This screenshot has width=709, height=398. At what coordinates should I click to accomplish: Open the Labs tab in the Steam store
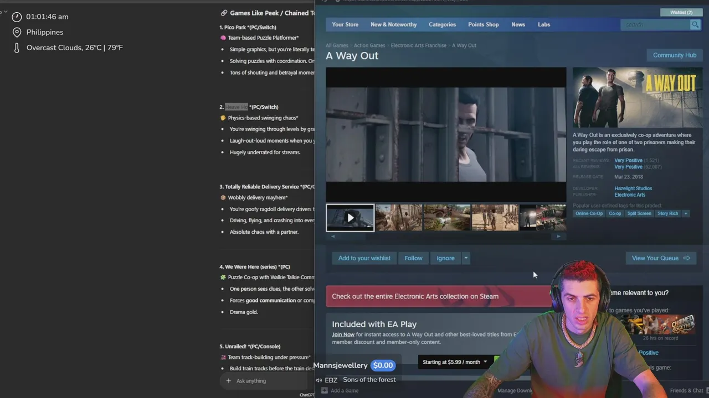(x=544, y=24)
